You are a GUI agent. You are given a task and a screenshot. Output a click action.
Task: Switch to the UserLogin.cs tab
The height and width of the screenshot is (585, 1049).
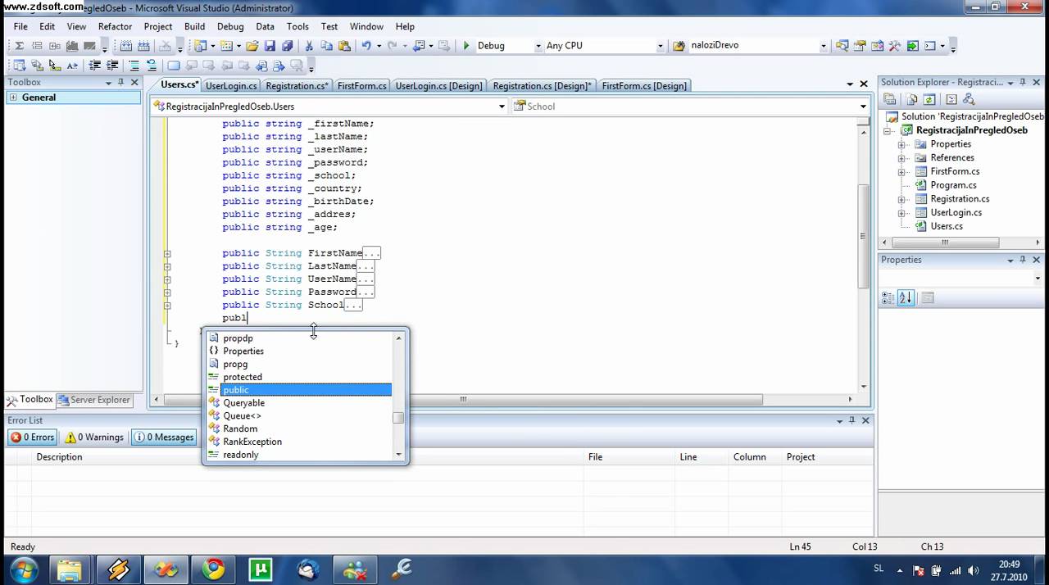click(231, 86)
